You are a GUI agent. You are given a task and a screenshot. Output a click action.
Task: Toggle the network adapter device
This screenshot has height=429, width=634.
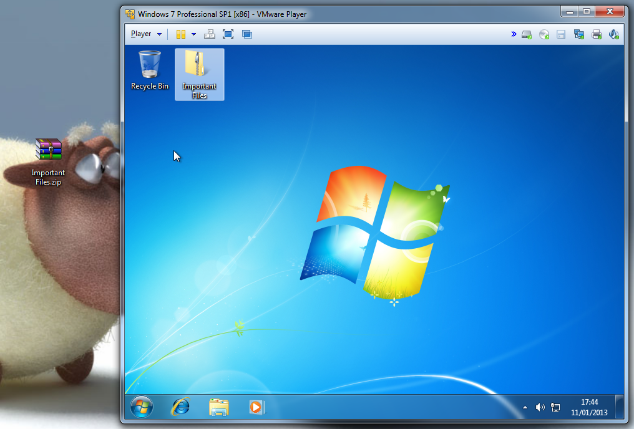tap(578, 34)
